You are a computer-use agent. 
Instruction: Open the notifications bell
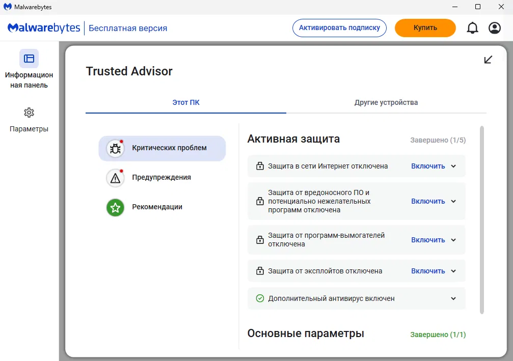pos(472,28)
